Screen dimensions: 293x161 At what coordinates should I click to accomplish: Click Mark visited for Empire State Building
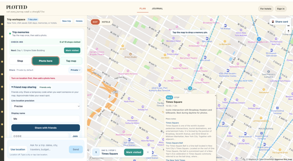pos(72,50)
